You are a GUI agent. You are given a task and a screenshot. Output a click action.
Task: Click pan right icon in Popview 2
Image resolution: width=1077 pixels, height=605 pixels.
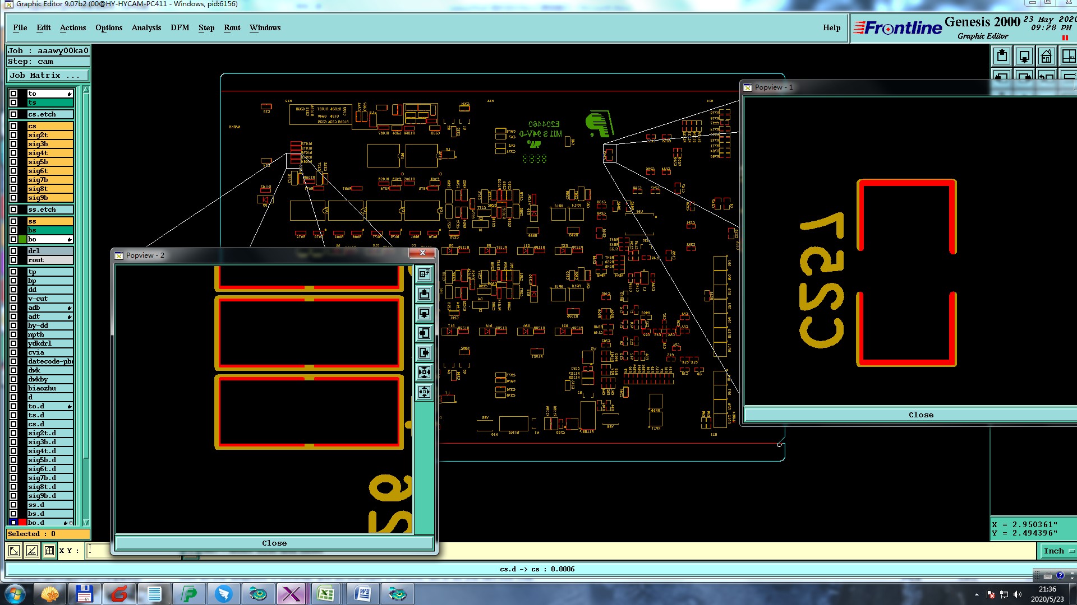point(425,352)
